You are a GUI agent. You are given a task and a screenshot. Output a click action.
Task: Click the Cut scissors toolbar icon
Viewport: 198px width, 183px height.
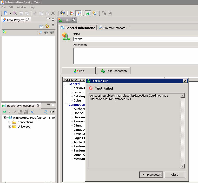35,13
